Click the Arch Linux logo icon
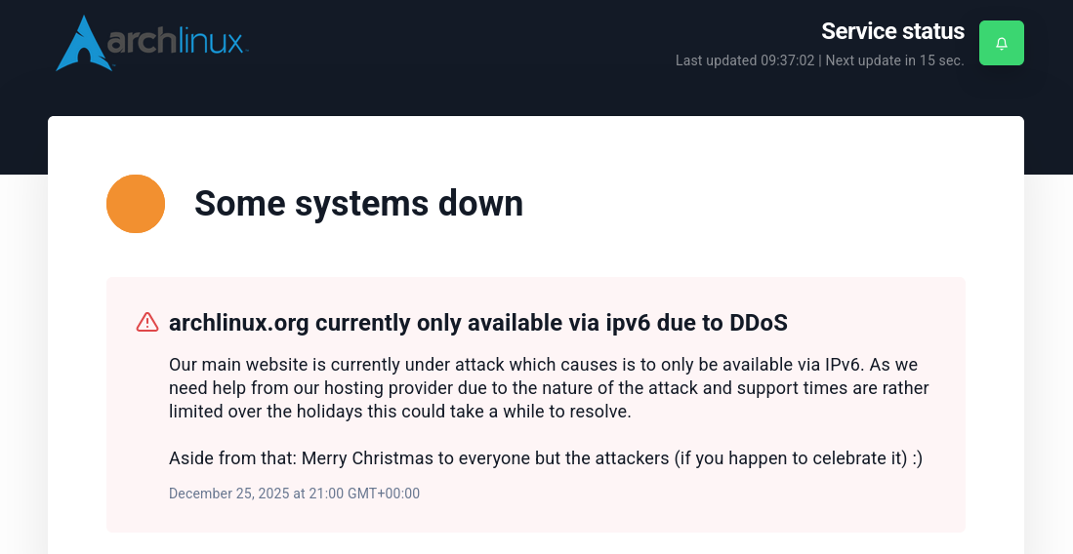The image size is (1073, 554). pos(80,44)
